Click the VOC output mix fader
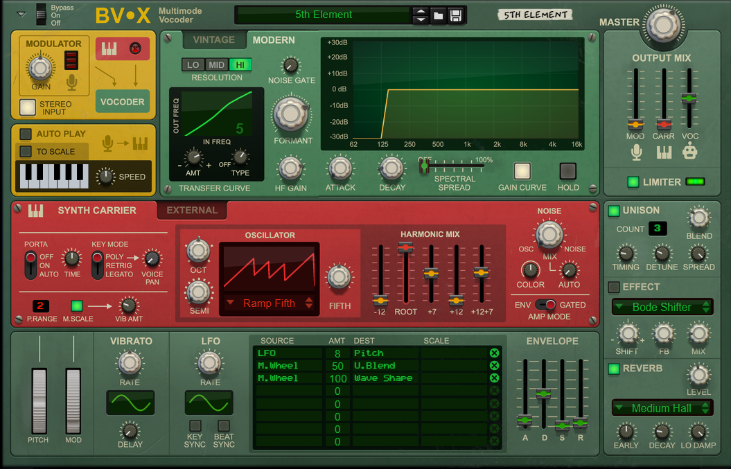This screenshot has height=469, width=731. 689,98
